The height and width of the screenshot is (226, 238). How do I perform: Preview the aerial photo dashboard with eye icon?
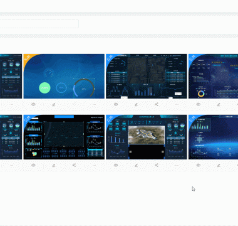[x=116, y=165]
